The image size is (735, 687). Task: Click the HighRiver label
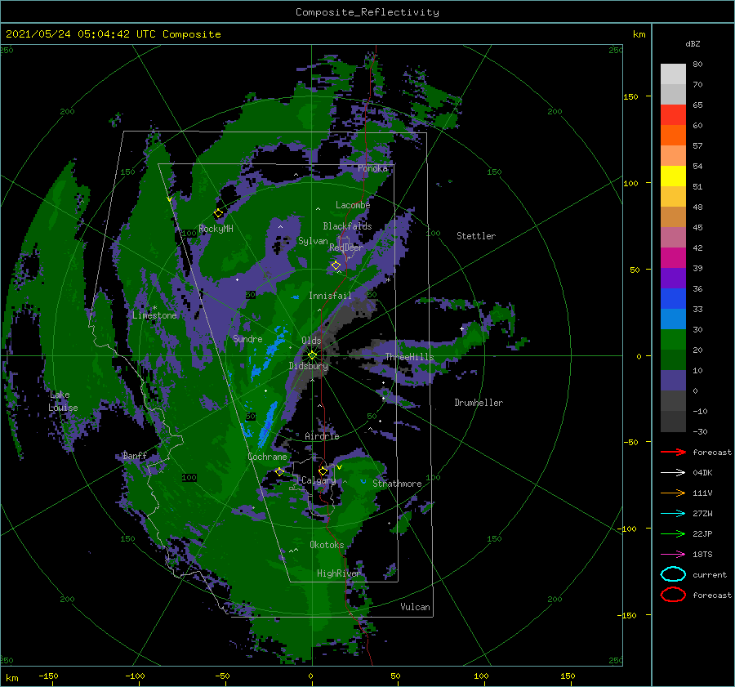pos(338,573)
